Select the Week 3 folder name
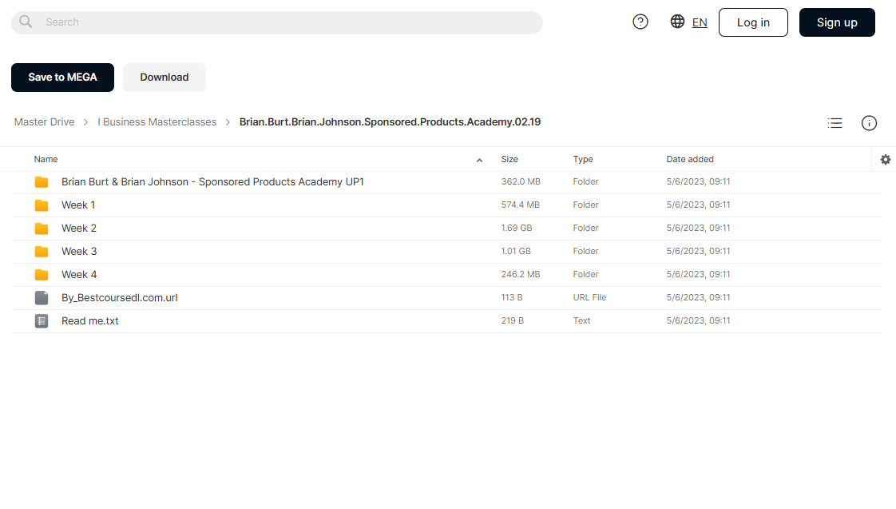This screenshot has height=509, width=896. coord(79,251)
